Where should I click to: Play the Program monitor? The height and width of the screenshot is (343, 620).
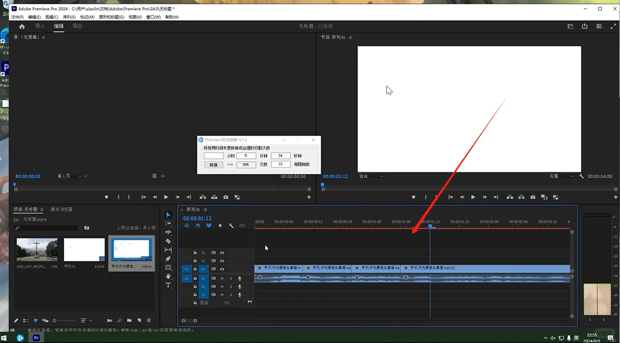pos(473,197)
